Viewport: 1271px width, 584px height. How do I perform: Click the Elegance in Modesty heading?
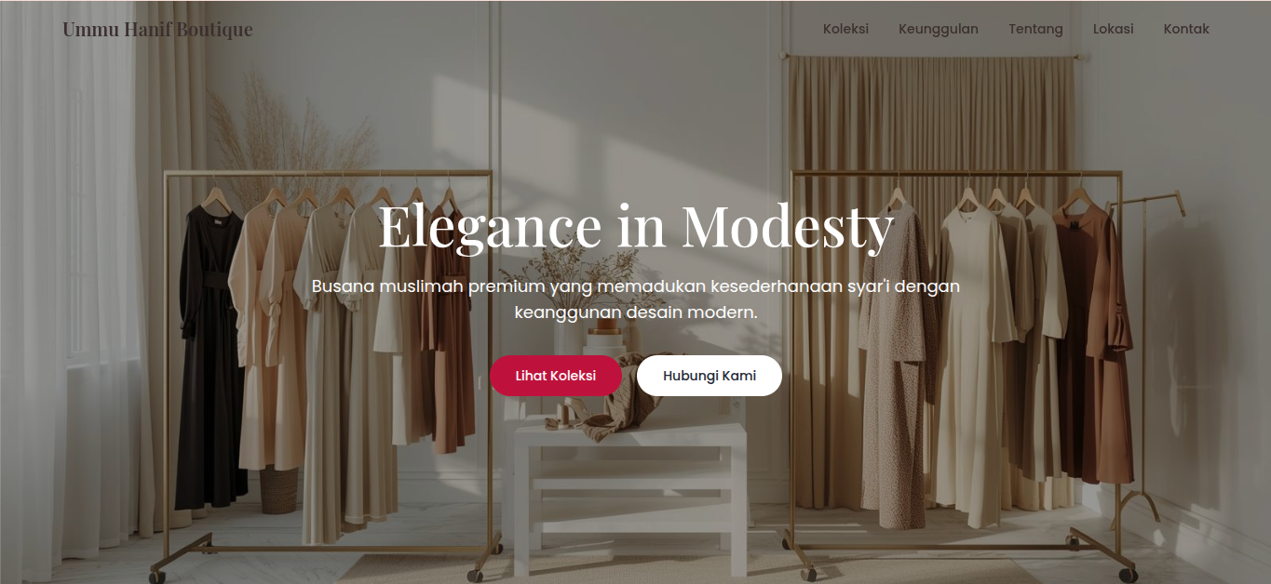(636, 226)
